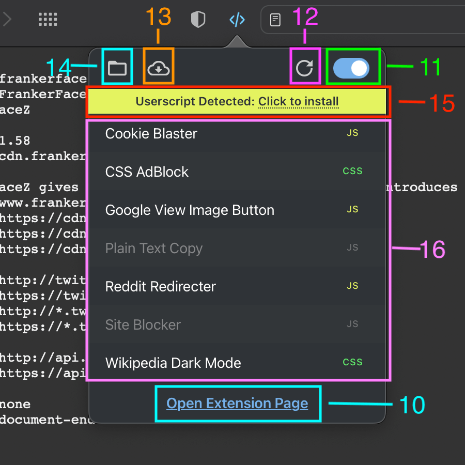465x465 pixels.
Task: Refresh the script list with reload icon
Action: (304, 68)
